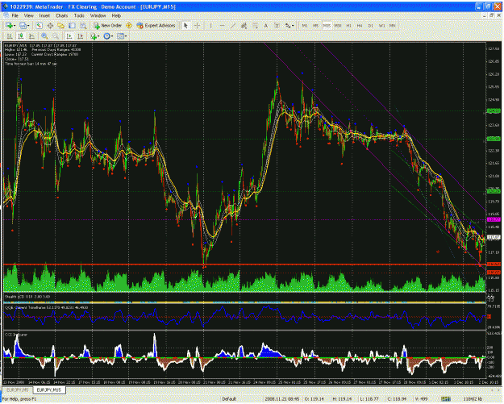Screen dimensions: 504x404
Task: Select the vertical line drawing tool
Action: click(x=210, y=26)
